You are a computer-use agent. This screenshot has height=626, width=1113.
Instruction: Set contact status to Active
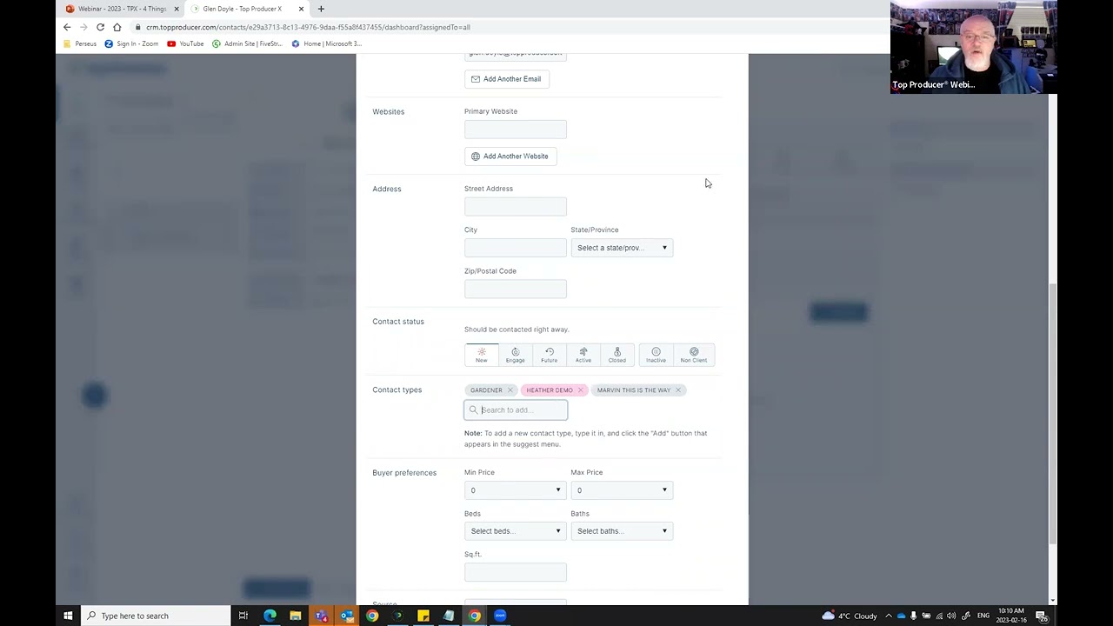pos(583,355)
